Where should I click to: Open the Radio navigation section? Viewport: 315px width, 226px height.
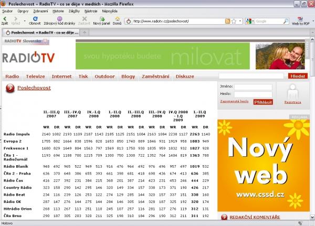coord(12,77)
